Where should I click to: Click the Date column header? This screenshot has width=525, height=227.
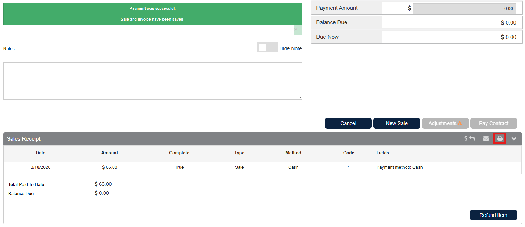point(41,153)
